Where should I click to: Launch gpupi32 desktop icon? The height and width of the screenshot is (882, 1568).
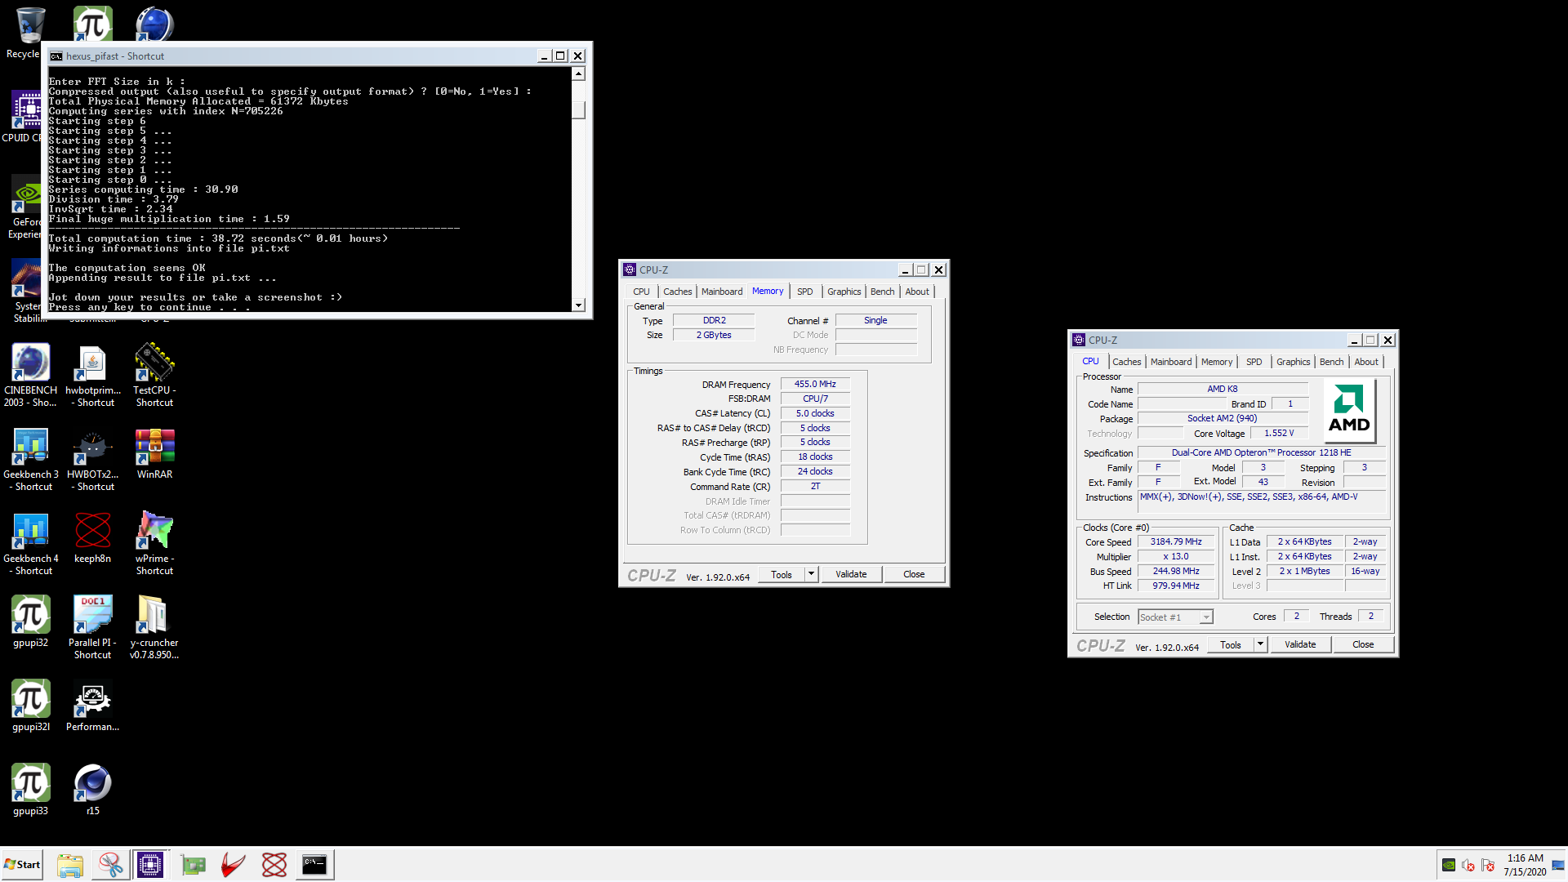tap(30, 621)
